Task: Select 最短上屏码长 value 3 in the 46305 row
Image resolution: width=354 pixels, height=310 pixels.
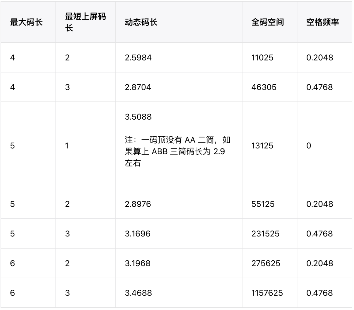Action: pos(67,87)
